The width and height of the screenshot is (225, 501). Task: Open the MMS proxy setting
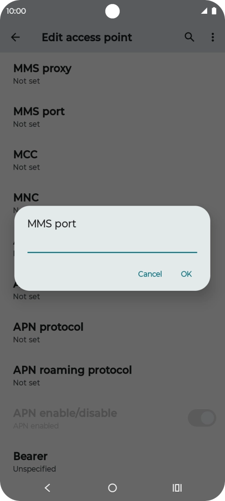click(x=113, y=74)
